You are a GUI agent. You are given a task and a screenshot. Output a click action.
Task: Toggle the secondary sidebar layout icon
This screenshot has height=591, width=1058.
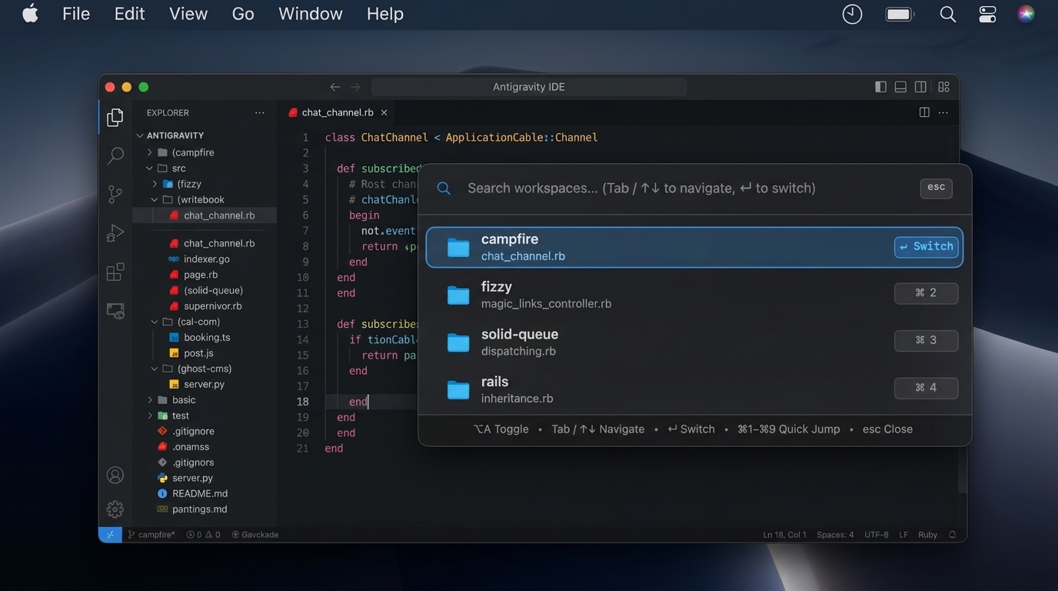[920, 87]
